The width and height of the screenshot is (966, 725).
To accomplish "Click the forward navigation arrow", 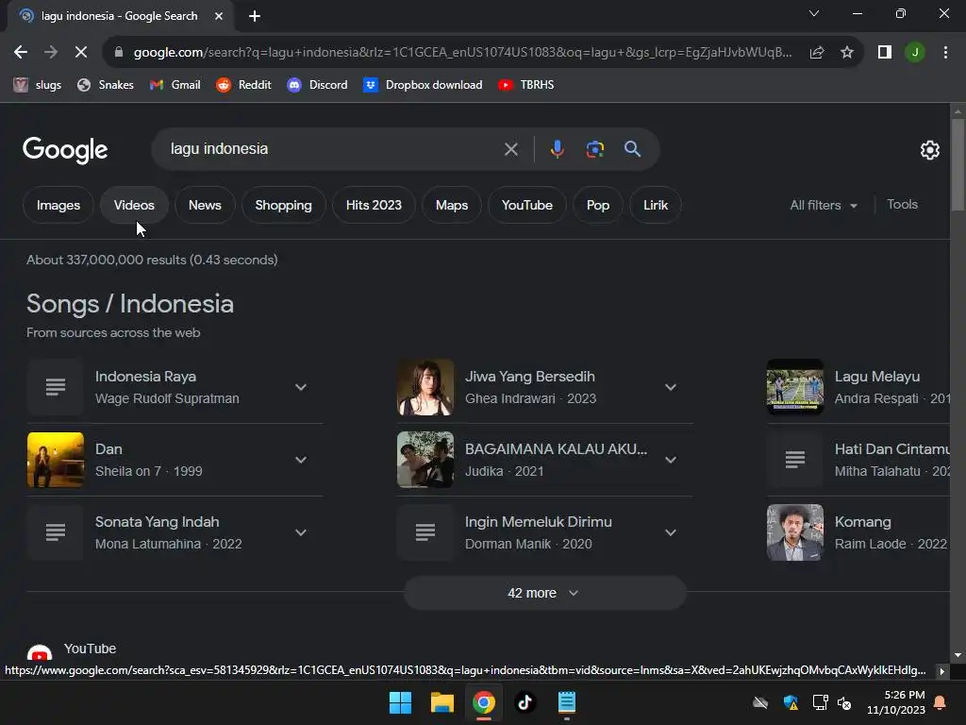I will coord(51,53).
